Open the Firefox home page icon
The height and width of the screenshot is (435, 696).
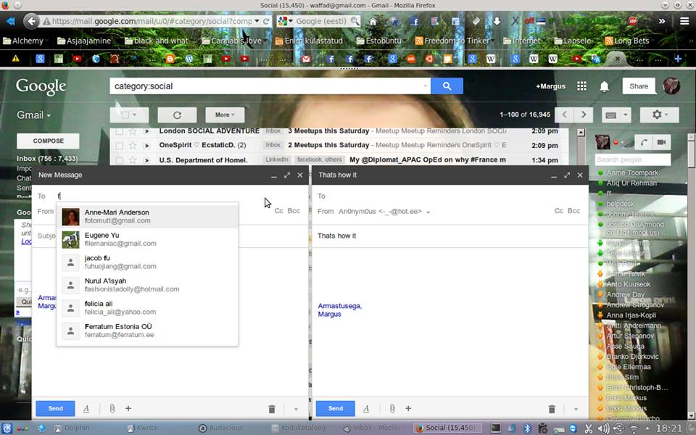373,21
